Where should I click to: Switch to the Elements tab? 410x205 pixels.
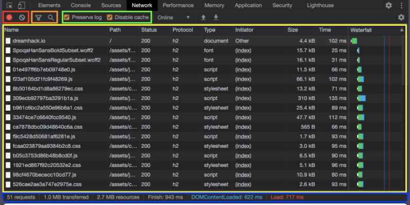click(49, 5)
